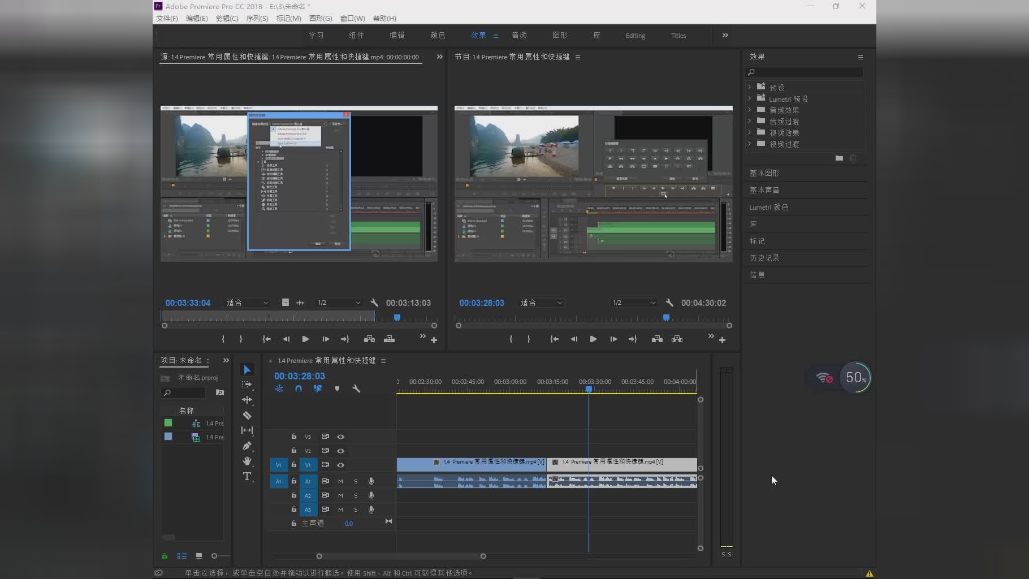This screenshot has width=1029, height=579.
Task: Expand the 音频效果 folder
Action: [x=750, y=110]
